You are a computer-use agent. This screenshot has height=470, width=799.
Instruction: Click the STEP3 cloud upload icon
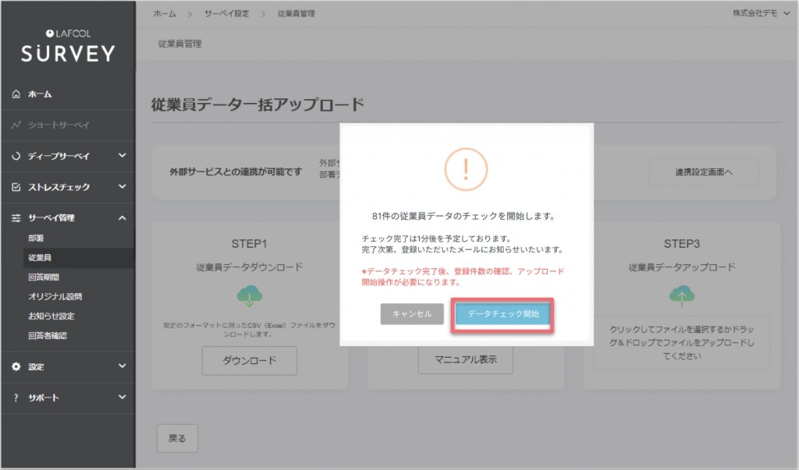pos(682,296)
